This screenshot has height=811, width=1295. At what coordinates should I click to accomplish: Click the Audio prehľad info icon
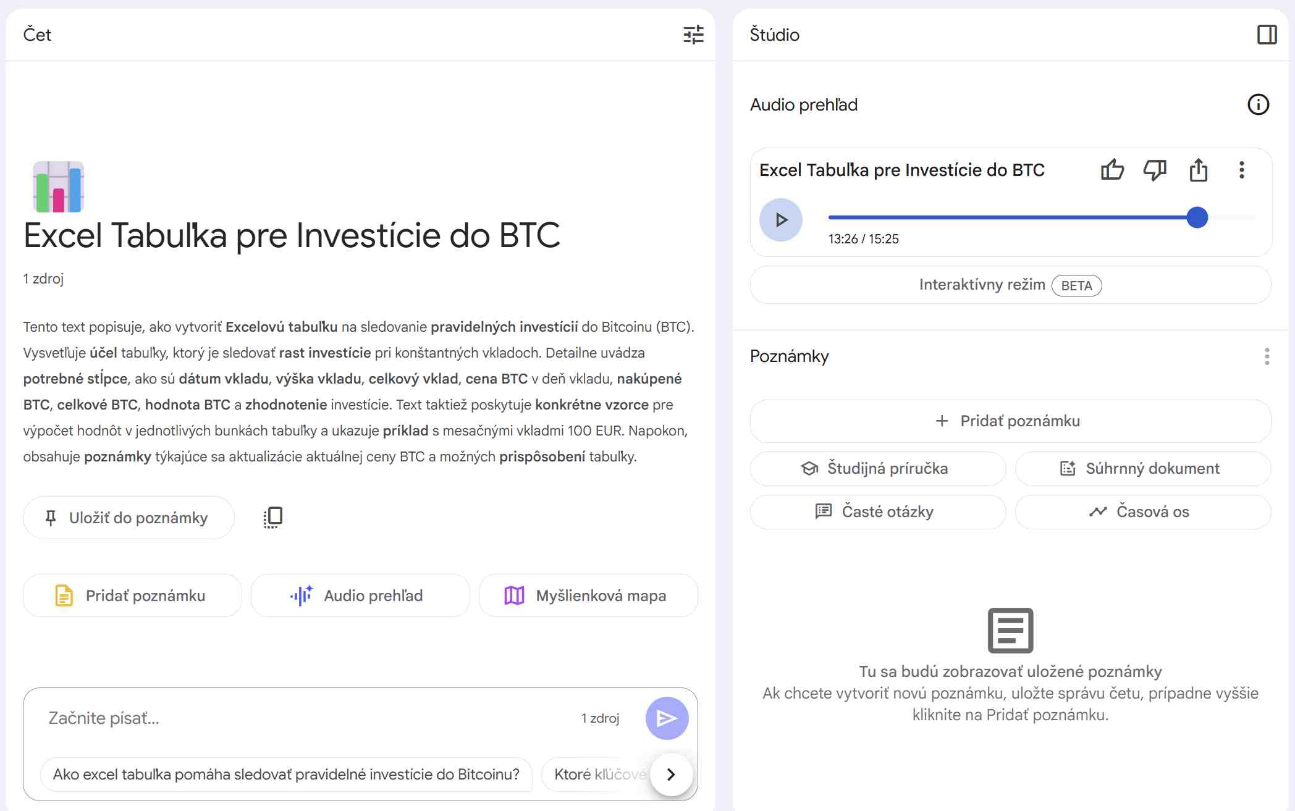click(x=1258, y=104)
